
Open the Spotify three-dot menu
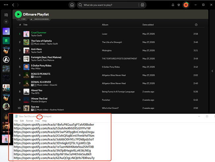pyautogui.click(x=6, y=5)
